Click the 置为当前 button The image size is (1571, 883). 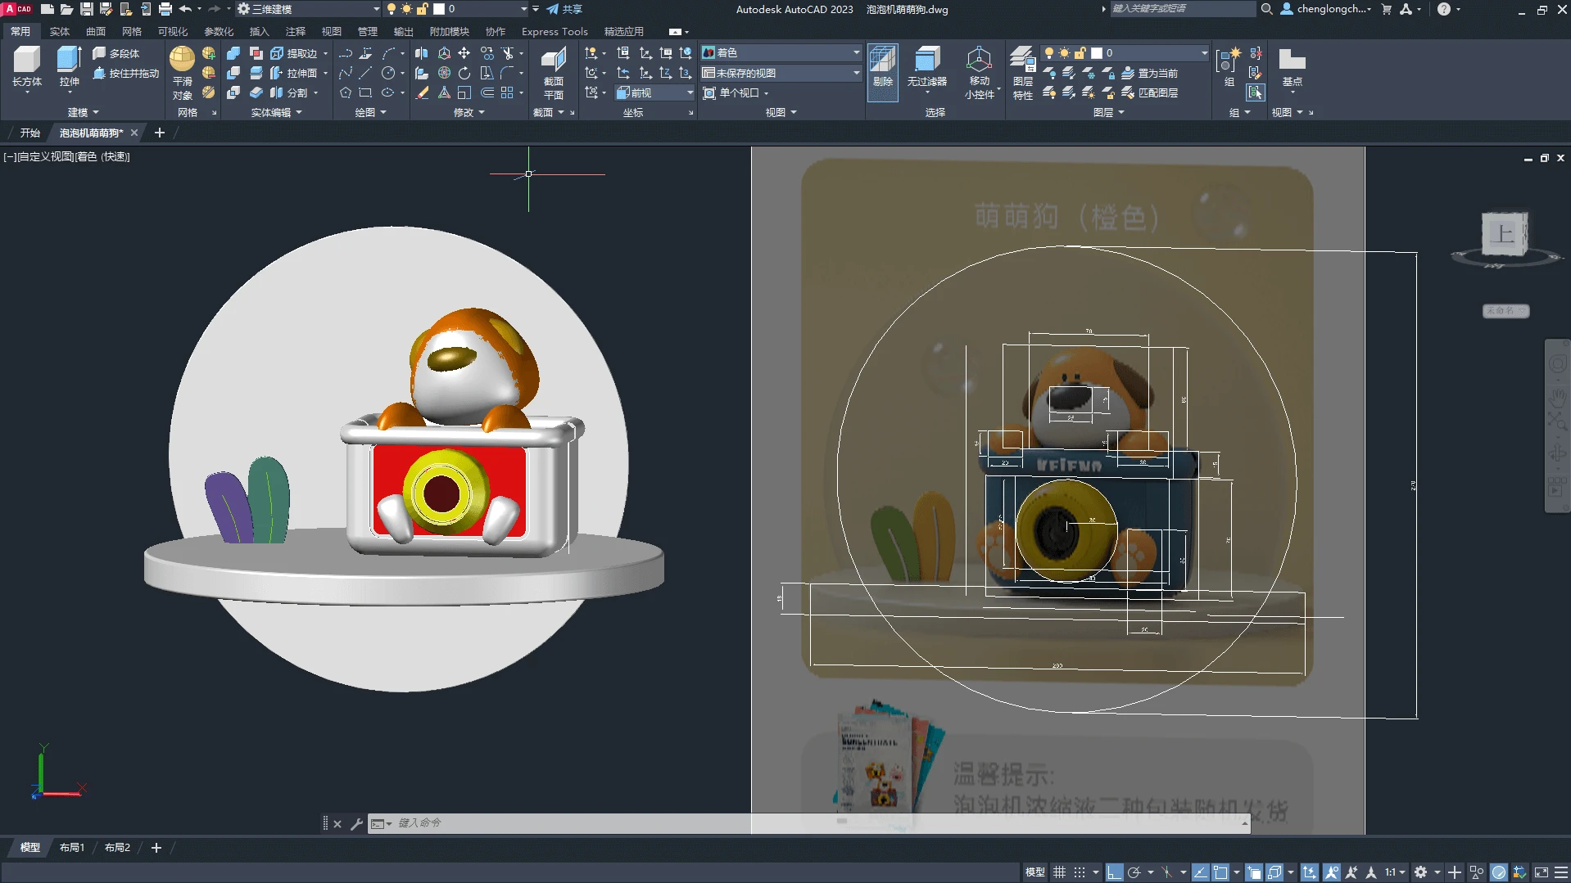click(1150, 73)
